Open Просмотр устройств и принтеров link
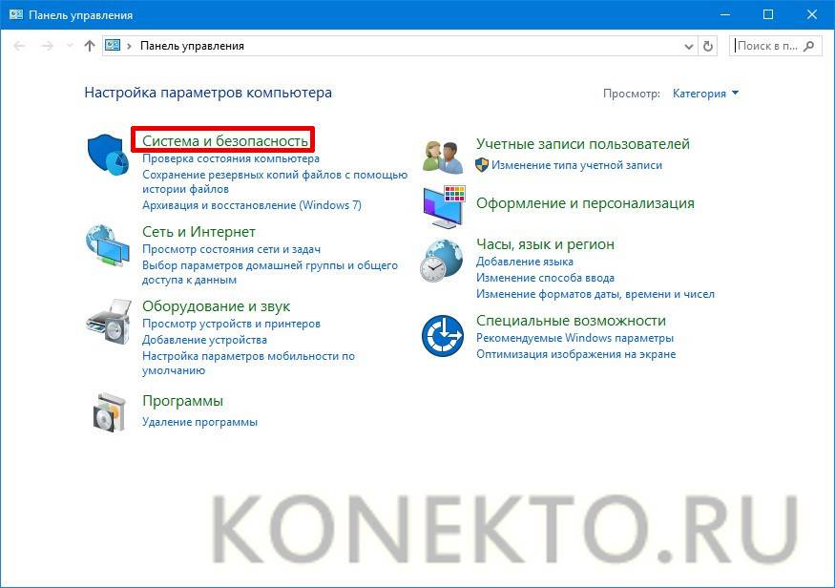The image size is (835, 588). (231, 324)
